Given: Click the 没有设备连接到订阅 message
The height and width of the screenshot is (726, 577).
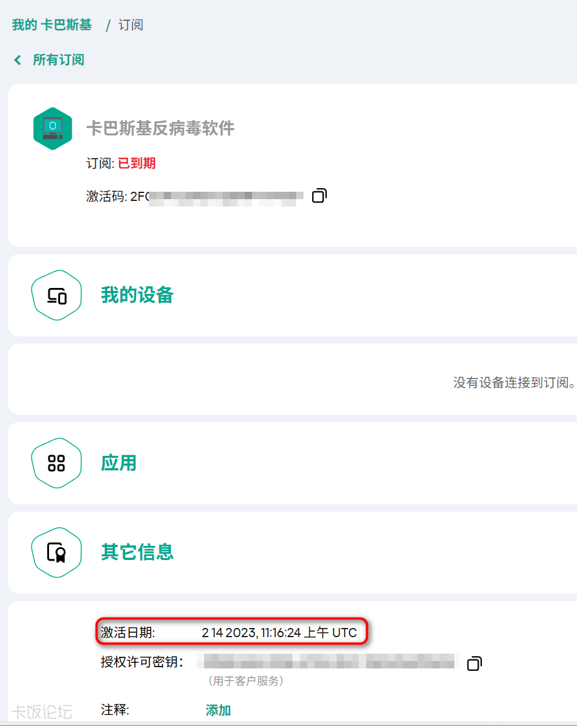Looking at the screenshot, I should 514,383.
